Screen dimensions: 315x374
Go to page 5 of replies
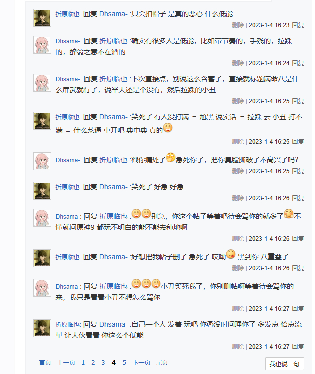click(x=124, y=363)
